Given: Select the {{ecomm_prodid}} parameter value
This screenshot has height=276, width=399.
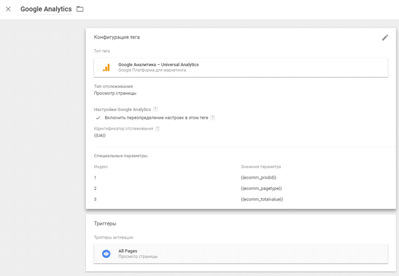Looking at the screenshot, I should [x=259, y=178].
